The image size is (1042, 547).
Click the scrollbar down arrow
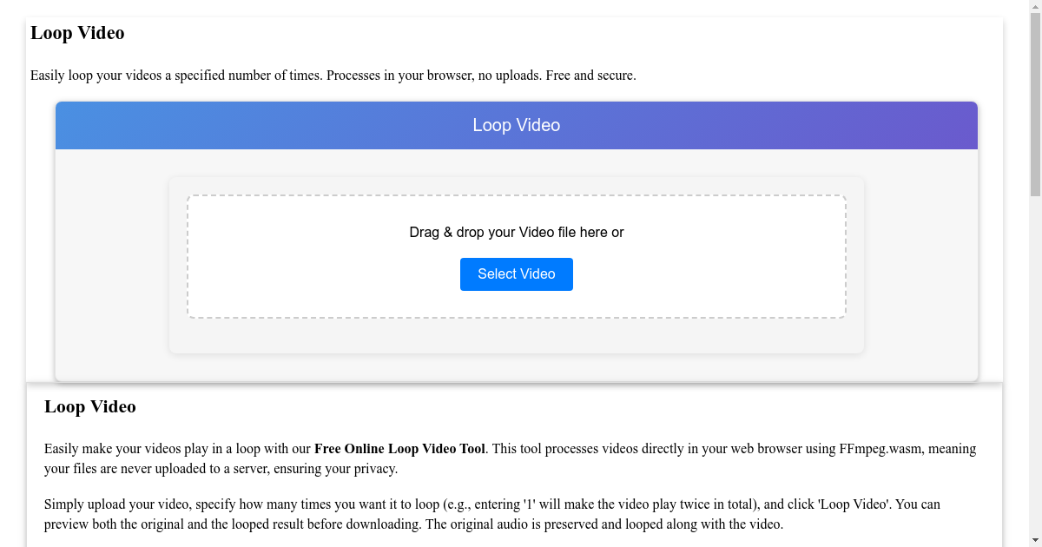[x=1035, y=539]
